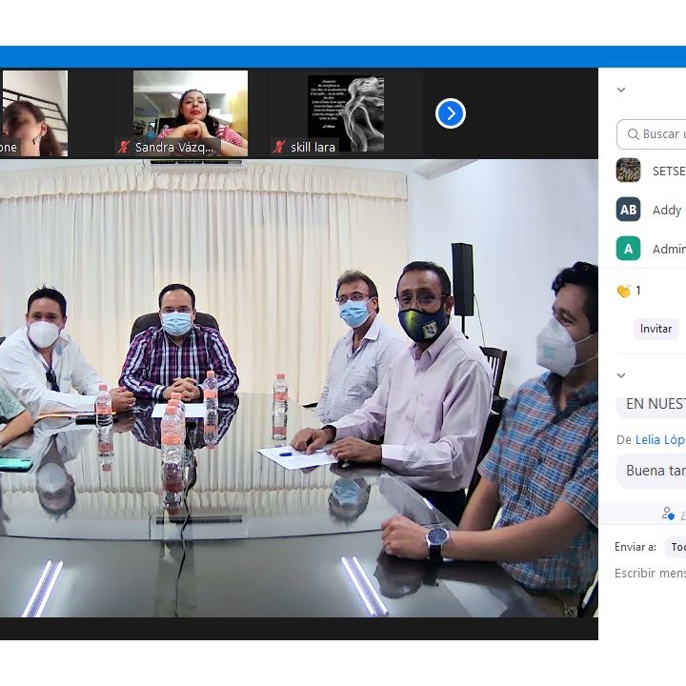Select the leftmost participant video thumbnail
Screen dimensions: 686x686
click(x=33, y=110)
